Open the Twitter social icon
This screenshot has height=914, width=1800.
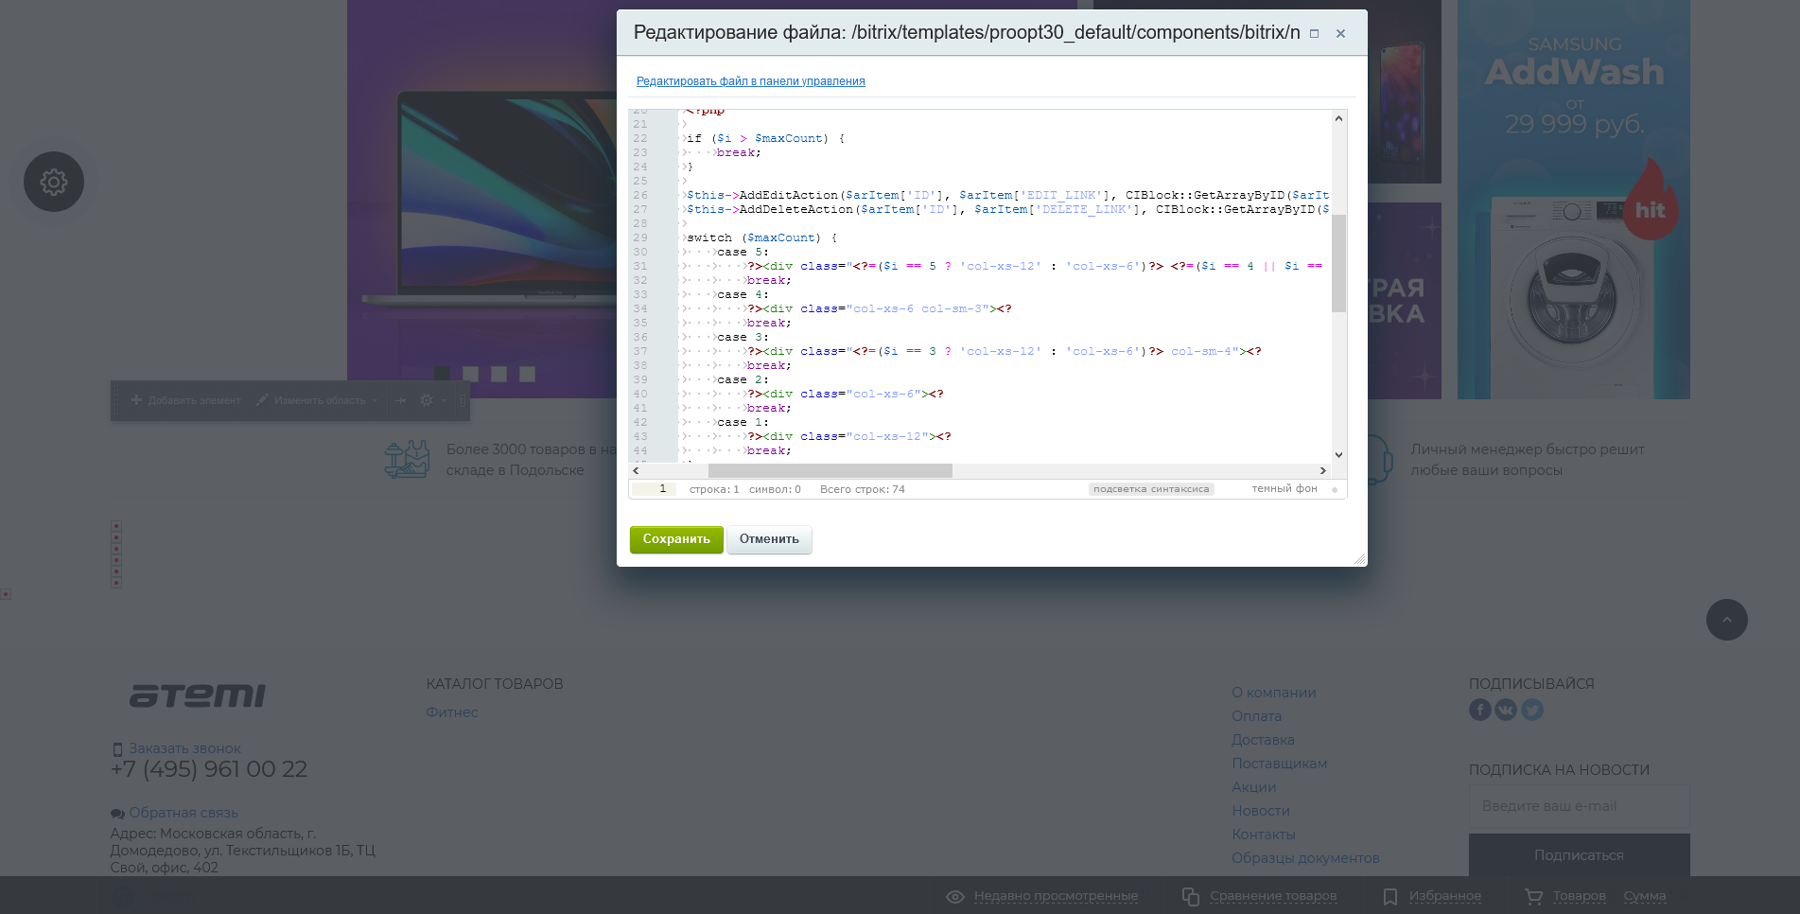coord(1532,710)
